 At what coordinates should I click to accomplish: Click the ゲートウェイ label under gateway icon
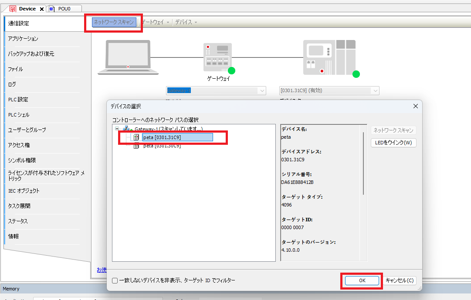218,79
